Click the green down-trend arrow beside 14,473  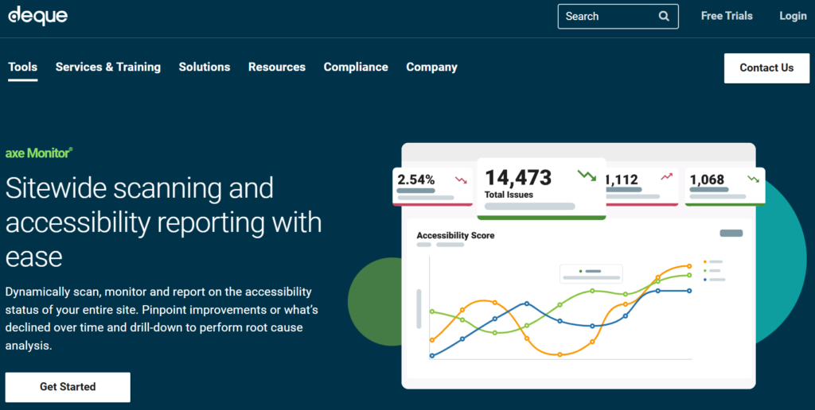[587, 176]
